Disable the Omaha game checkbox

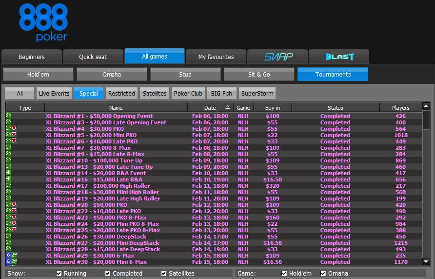pos(323,274)
